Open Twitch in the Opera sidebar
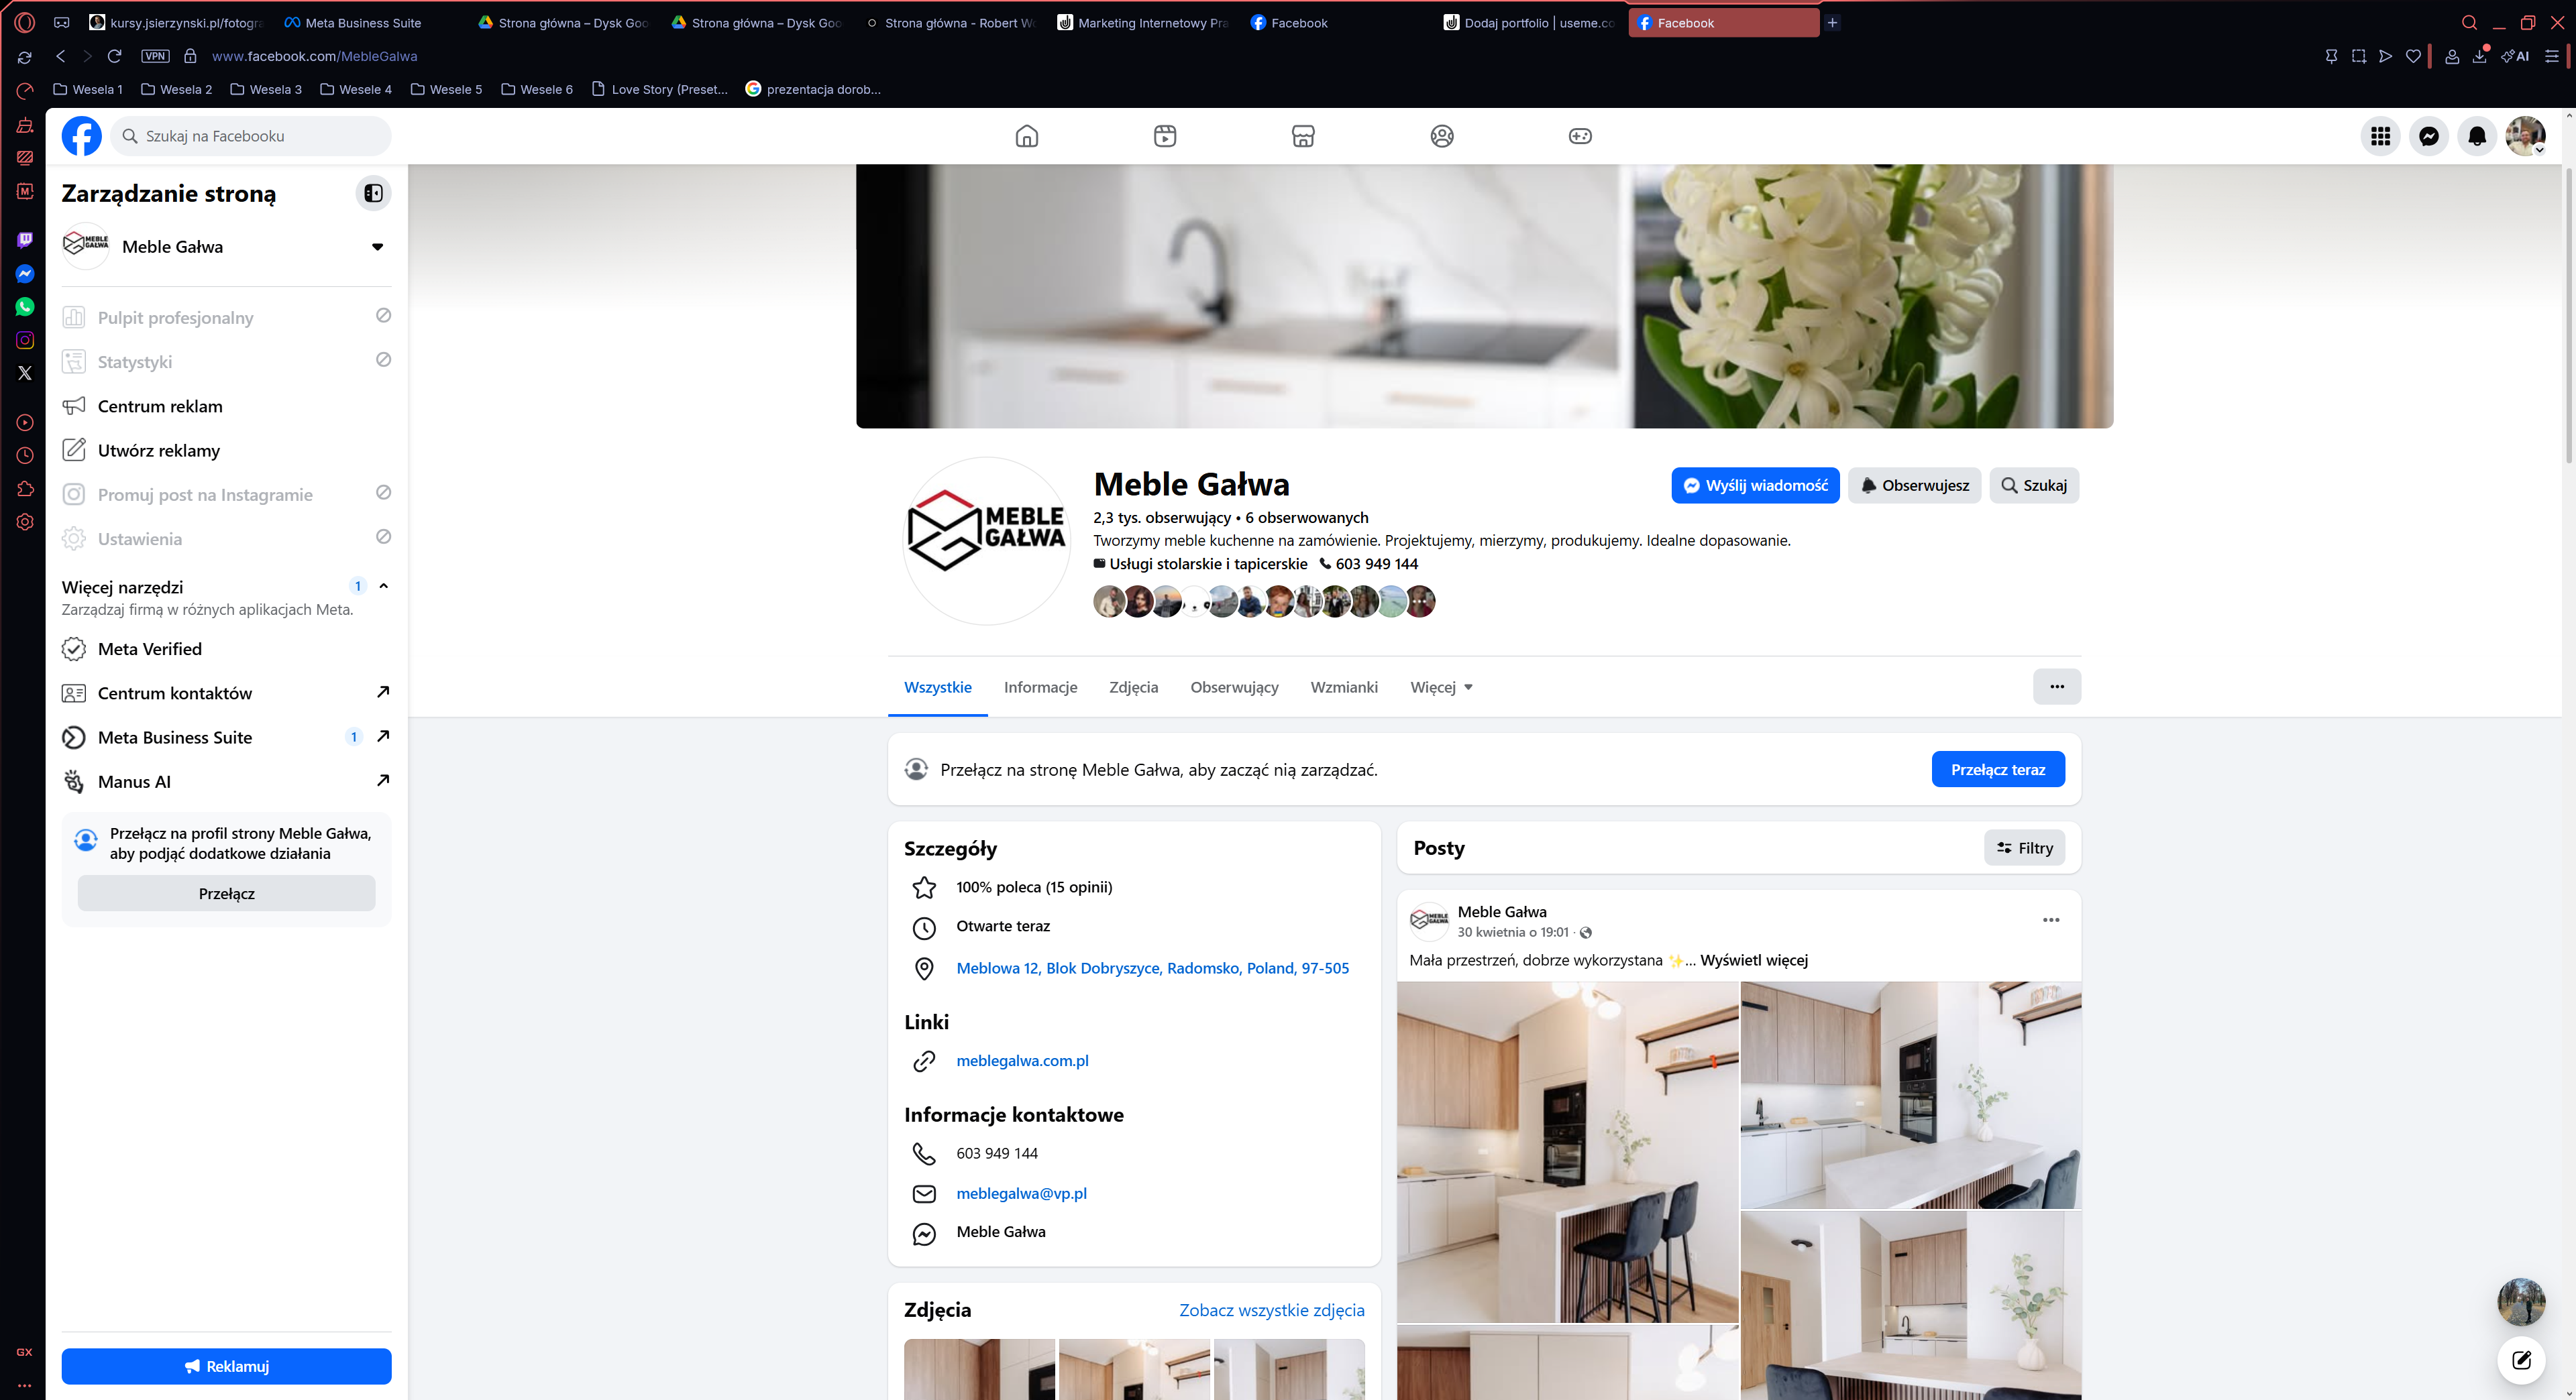 [25, 240]
